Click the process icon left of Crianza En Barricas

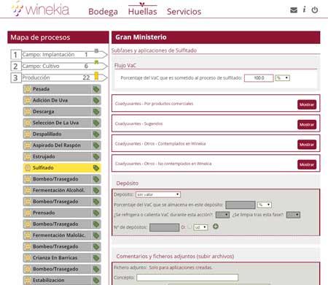tap(28, 258)
